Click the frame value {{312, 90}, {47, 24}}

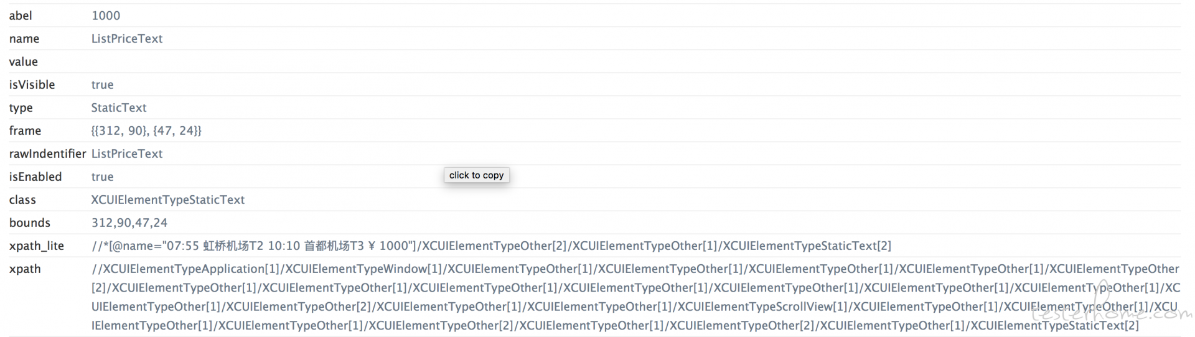click(x=146, y=131)
